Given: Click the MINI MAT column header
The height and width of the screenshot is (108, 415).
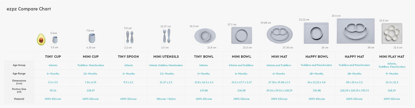Looking at the screenshot, I should point(279,57).
